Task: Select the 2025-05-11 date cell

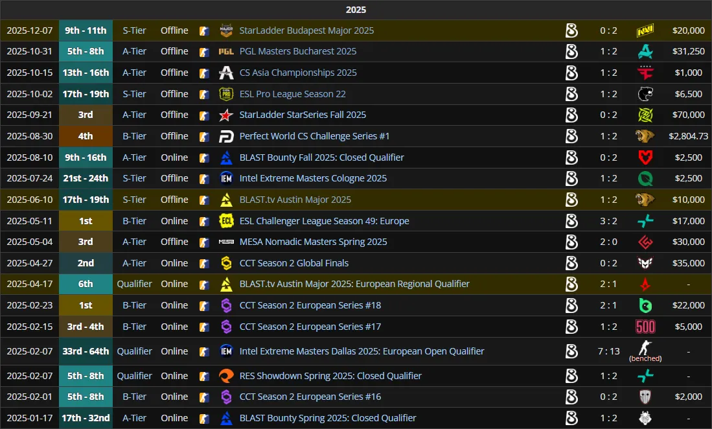Action: click(x=30, y=221)
